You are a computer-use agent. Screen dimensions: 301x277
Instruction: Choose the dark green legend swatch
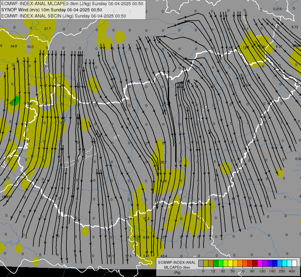(x=216, y=263)
